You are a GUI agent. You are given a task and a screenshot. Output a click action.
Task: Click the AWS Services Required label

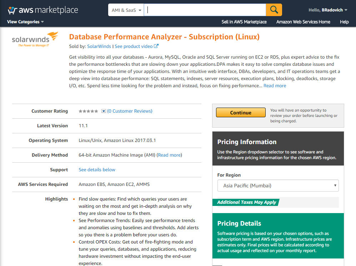coord(43,184)
